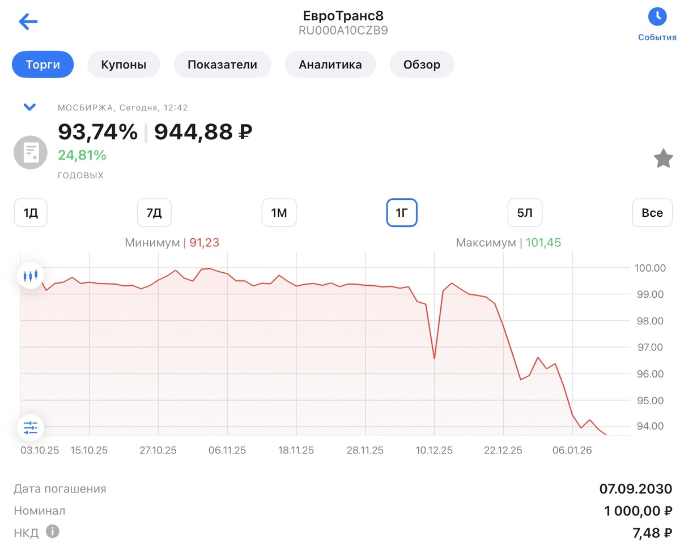This screenshot has width=680, height=549.
Task: Click the 944,88 ₽ price value
Action: 203,132
